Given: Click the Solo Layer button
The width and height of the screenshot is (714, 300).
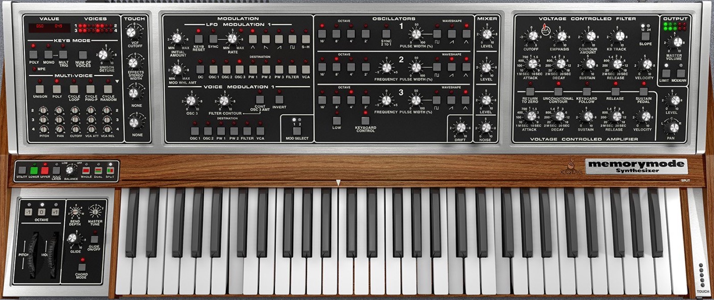Looking at the screenshot, I should coord(56,170).
